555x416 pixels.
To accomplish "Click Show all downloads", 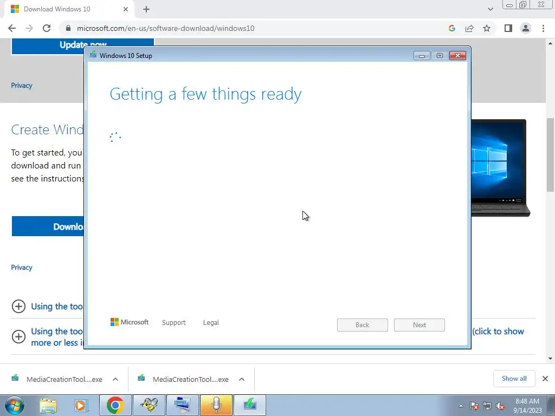I will 514,379.
